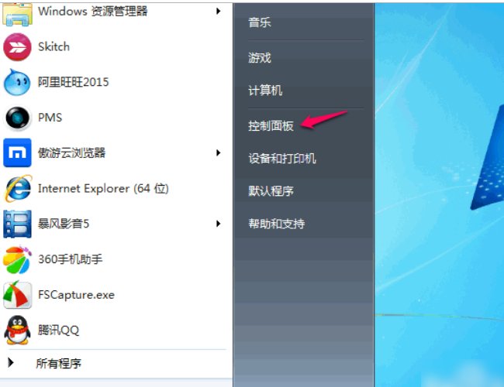The image size is (504, 387).
Task: Click the 腾讯QQ label text
Action: [58, 330]
